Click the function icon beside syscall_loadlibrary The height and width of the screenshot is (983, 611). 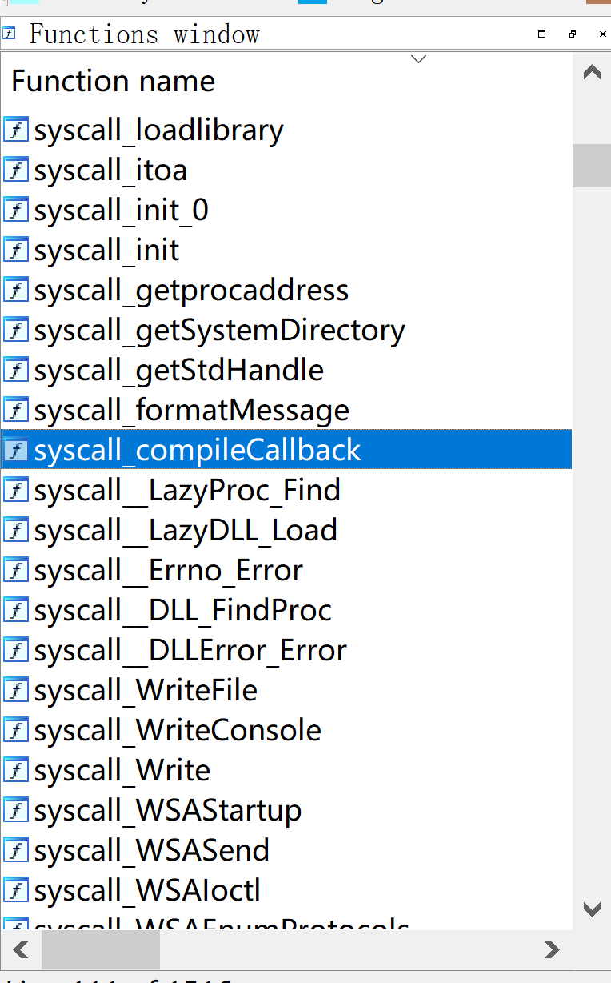pos(16,130)
